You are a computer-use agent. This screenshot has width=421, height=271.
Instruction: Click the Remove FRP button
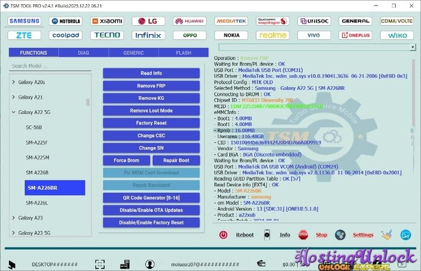[151, 86]
